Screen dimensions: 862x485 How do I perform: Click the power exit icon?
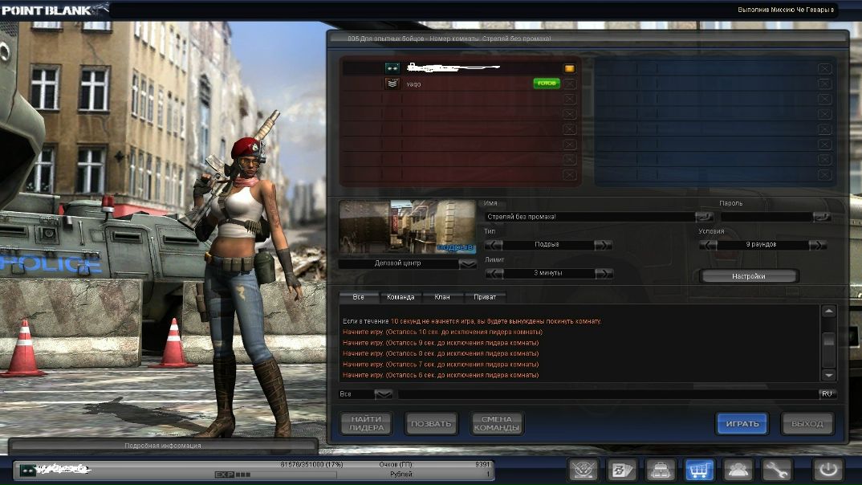828,471
